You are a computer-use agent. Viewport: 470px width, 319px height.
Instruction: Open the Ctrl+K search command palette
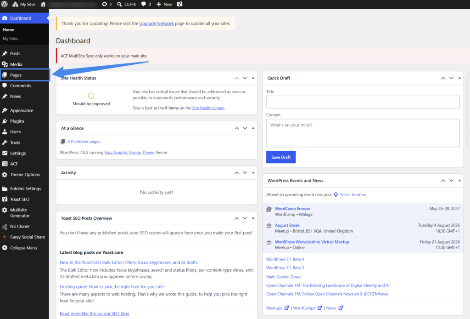(x=127, y=4)
